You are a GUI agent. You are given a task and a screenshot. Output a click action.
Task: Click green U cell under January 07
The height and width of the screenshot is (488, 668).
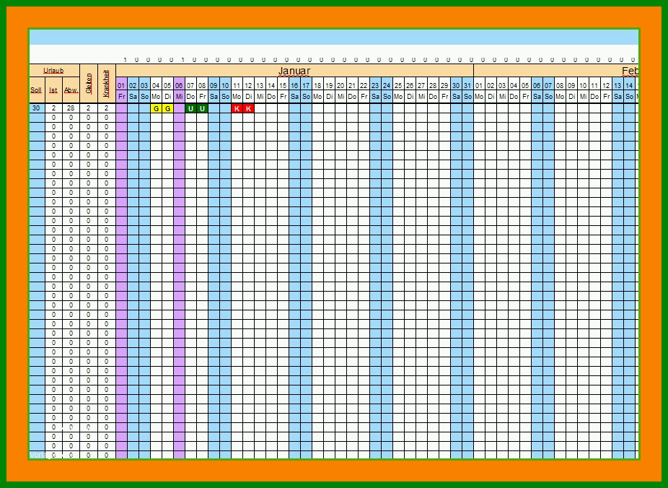tap(191, 109)
